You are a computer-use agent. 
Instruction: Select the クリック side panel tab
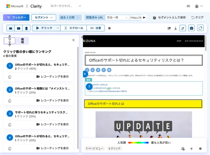point(9,41)
